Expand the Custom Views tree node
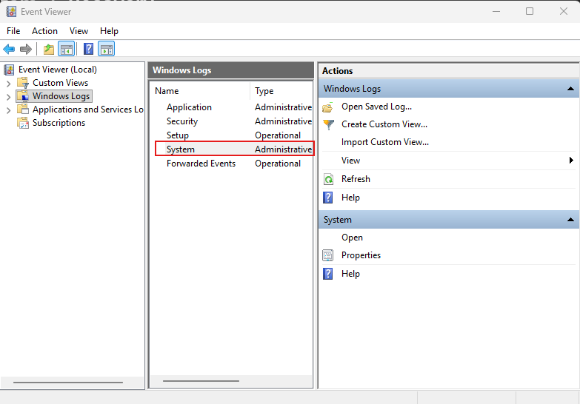 point(8,84)
